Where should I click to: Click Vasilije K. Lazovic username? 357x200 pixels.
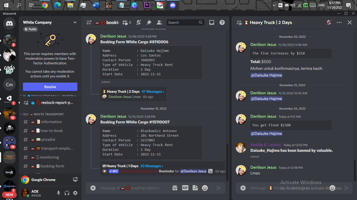pos(266,145)
